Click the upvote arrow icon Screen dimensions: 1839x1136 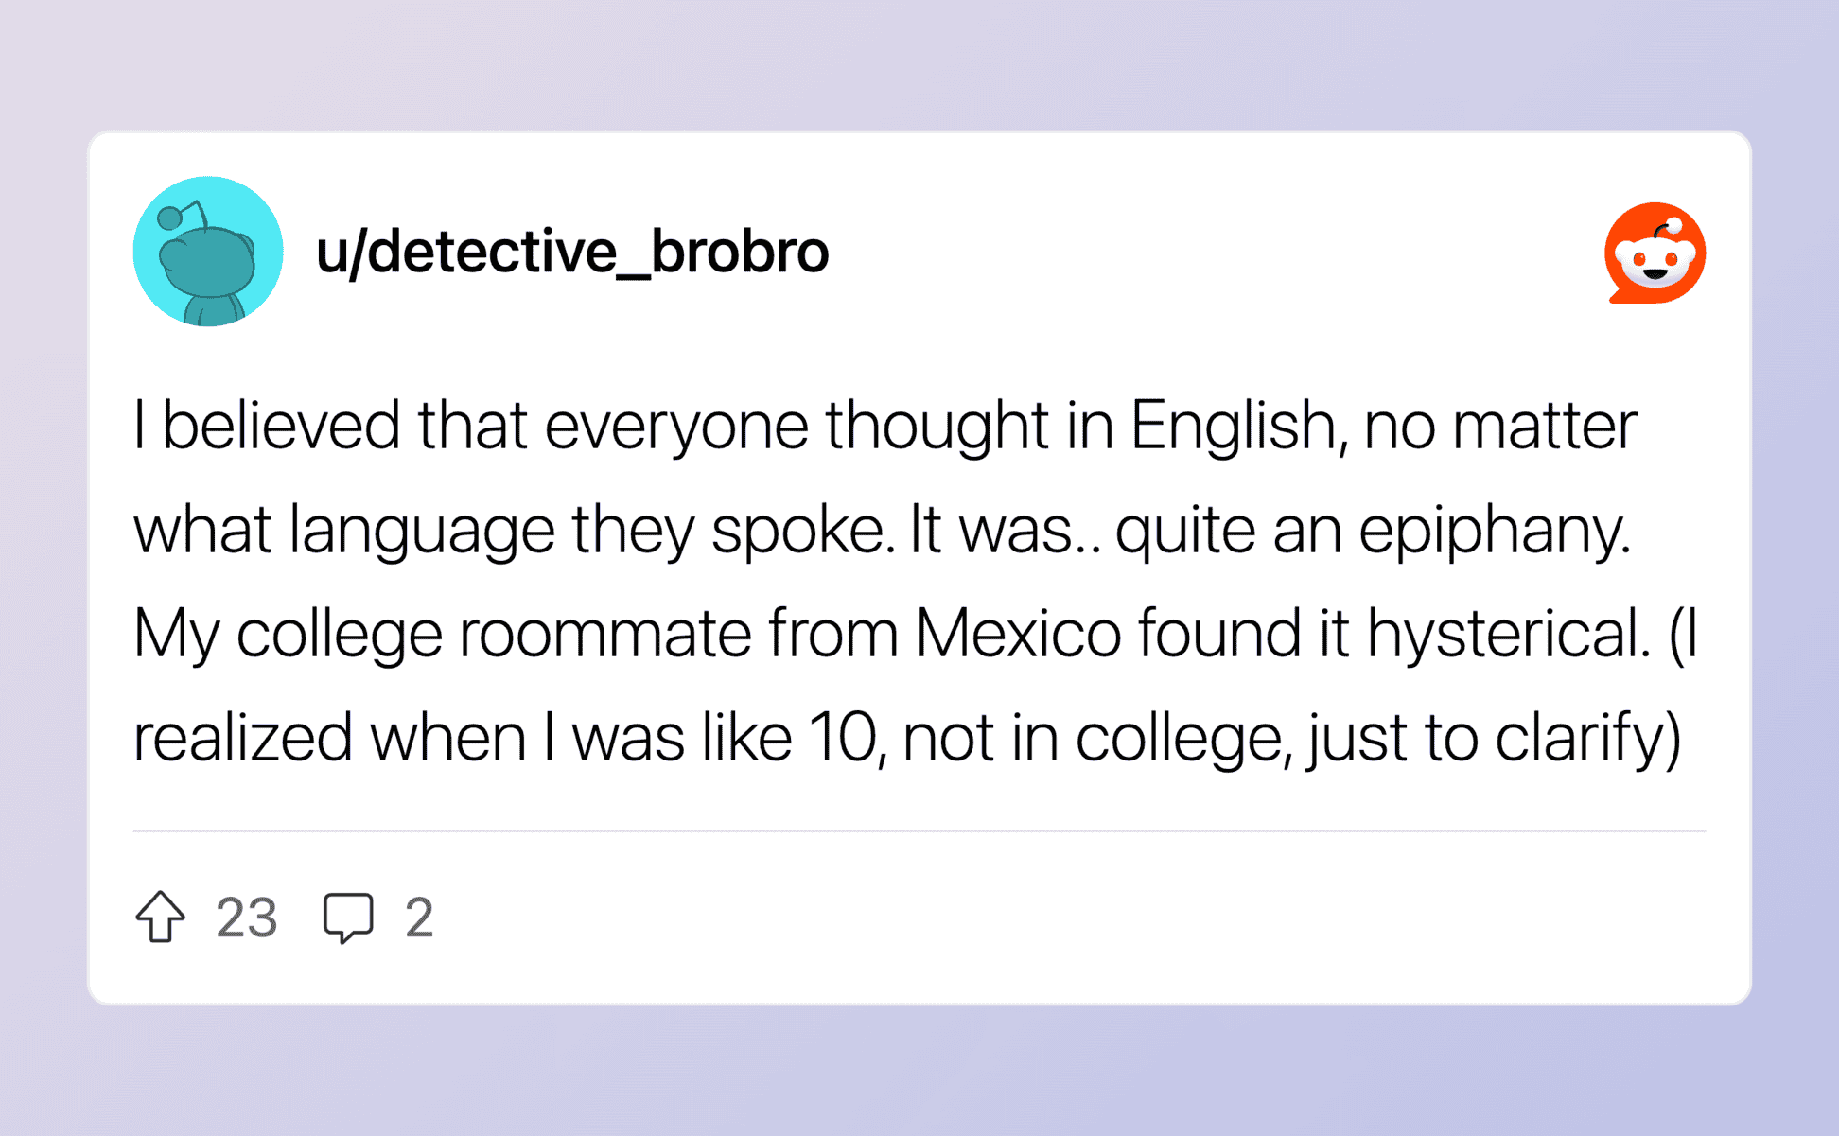[x=160, y=917]
